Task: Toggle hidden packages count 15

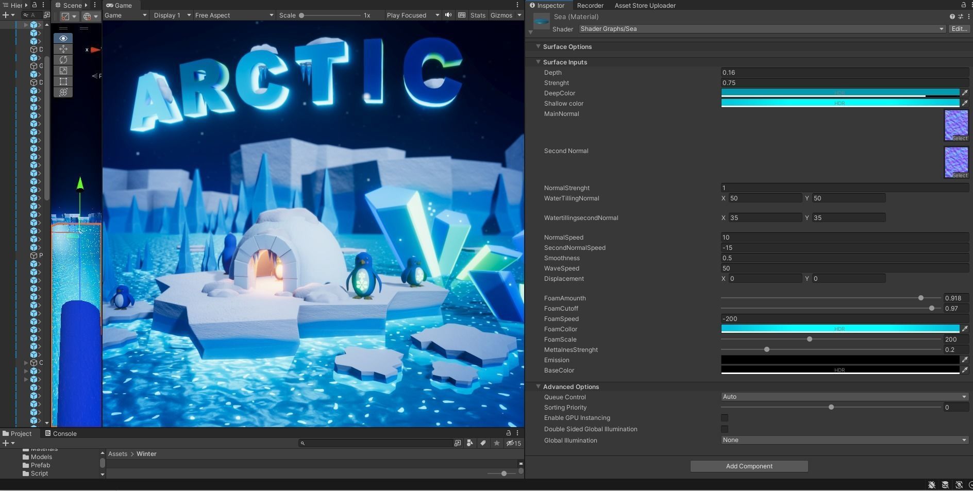Action: (x=514, y=443)
